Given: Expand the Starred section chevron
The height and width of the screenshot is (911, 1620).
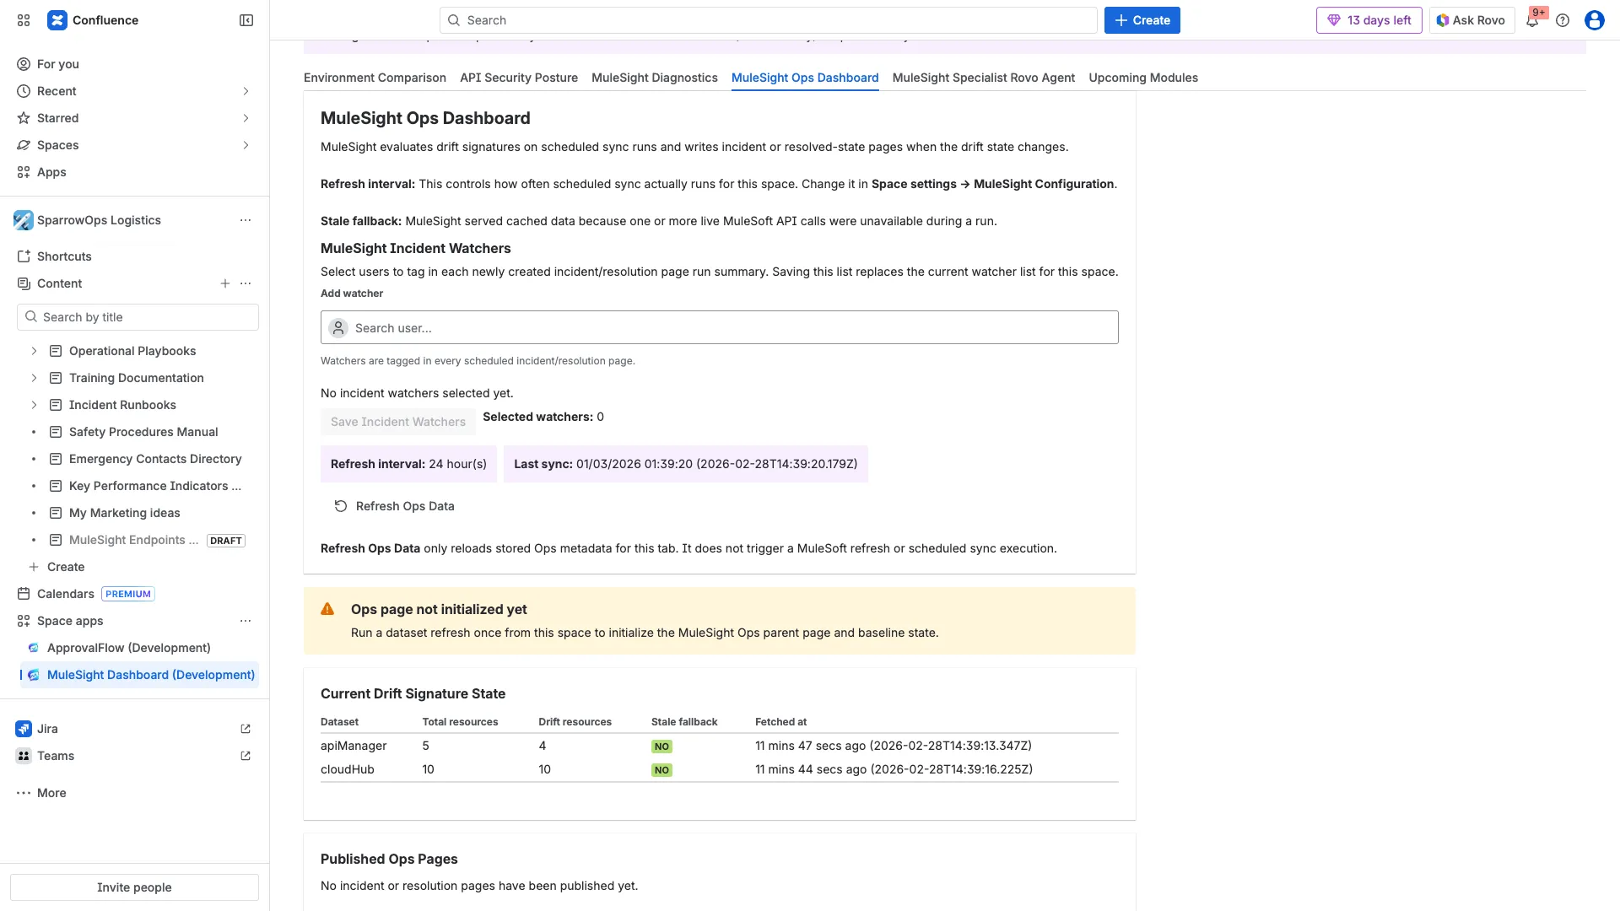Looking at the screenshot, I should (246, 118).
